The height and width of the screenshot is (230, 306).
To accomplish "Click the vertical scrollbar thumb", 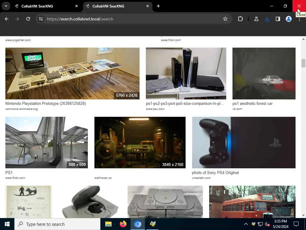I will pyautogui.click(x=303, y=63).
